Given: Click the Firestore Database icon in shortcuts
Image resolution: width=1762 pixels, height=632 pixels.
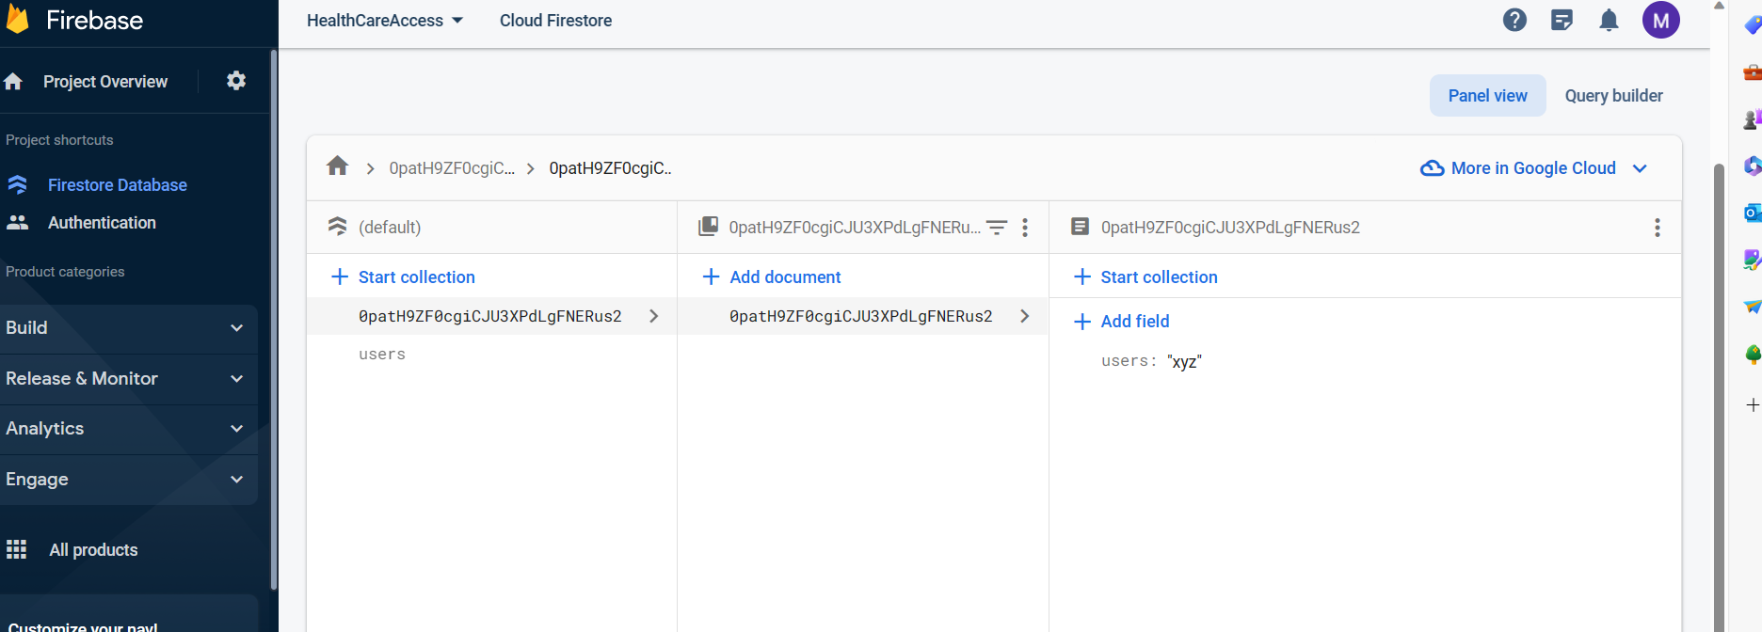Looking at the screenshot, I should pos(18,184).
